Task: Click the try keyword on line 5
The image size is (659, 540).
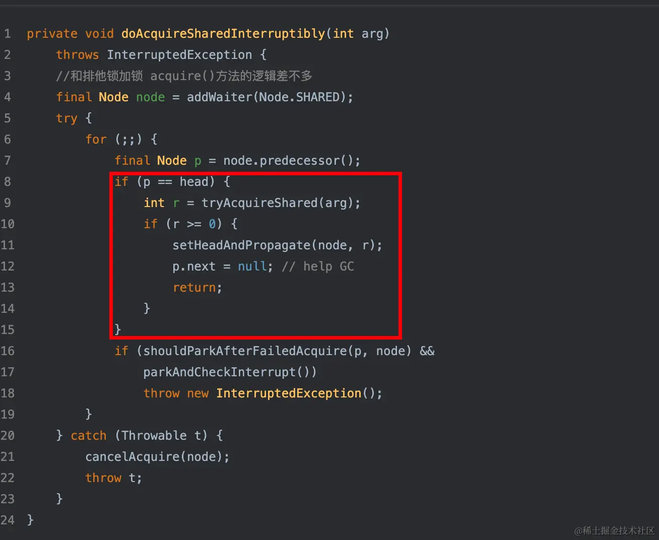Action: [x=67, y=118]
